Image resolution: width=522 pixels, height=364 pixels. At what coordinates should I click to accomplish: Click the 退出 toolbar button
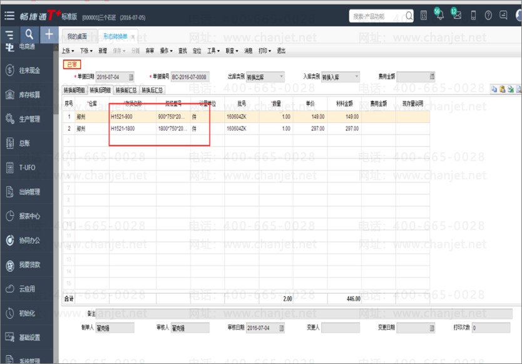coord(281,51)
